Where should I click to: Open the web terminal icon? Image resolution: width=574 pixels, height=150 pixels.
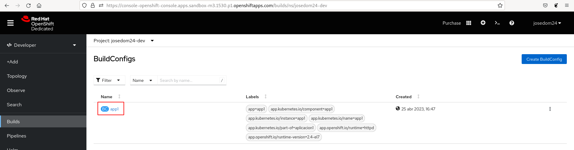tap(497, 23)
